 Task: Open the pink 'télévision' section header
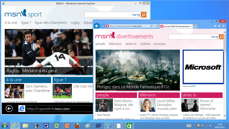159,95
